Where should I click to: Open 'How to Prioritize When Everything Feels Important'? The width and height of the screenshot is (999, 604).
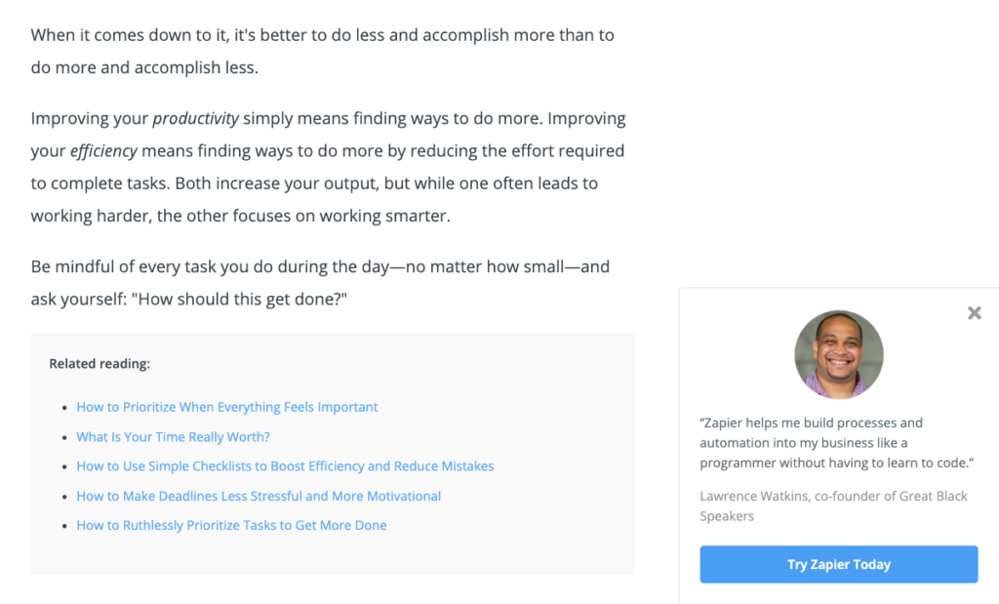click(226, 407)
